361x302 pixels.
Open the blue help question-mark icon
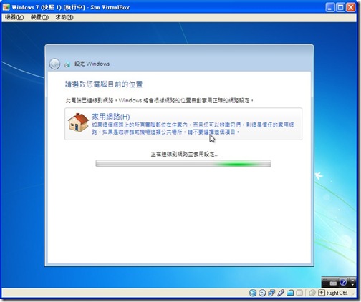tap(343, 283)
